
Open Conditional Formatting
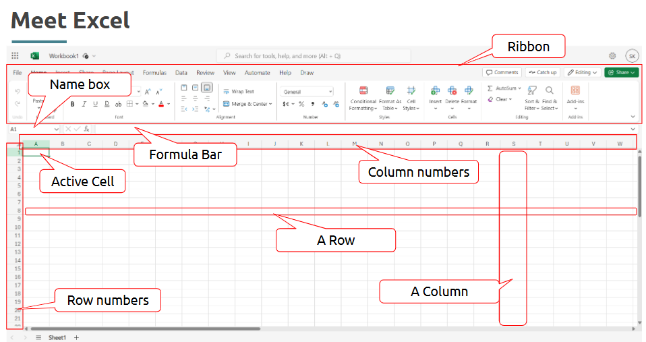pos(363,98)
